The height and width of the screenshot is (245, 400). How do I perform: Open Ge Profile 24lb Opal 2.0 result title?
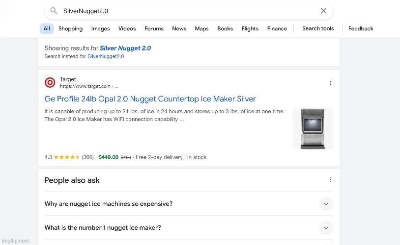point(150,98)
